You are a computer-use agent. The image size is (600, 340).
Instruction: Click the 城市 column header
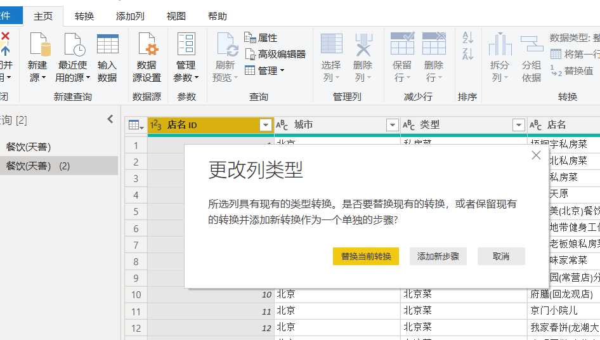(x=337, y=125)
